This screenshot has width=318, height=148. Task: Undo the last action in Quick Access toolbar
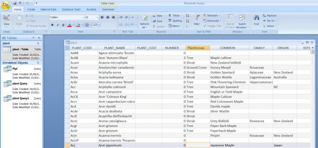point(20,3)
